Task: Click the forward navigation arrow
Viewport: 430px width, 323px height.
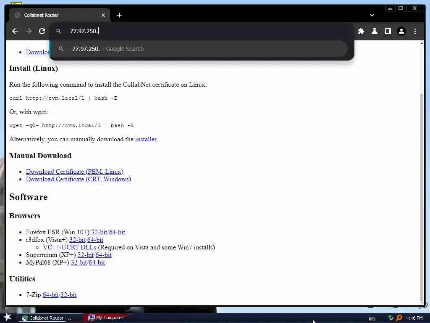Action: [x=29, y=31]
